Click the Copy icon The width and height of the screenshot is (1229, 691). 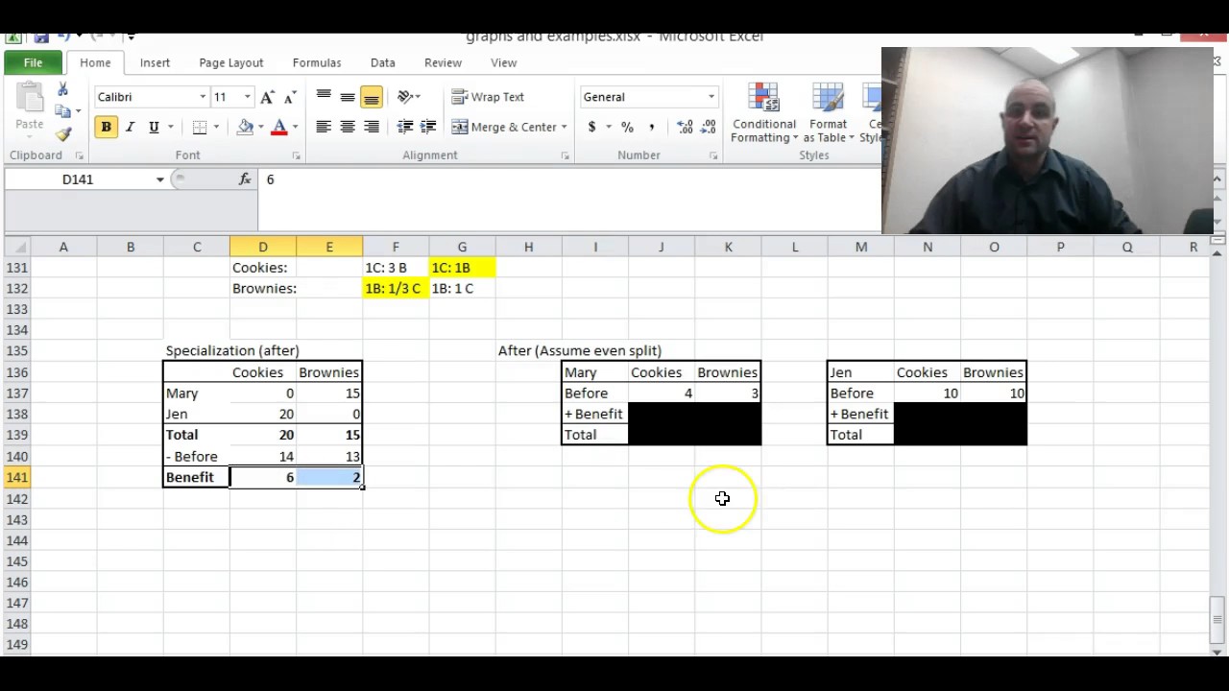point(62,111)
